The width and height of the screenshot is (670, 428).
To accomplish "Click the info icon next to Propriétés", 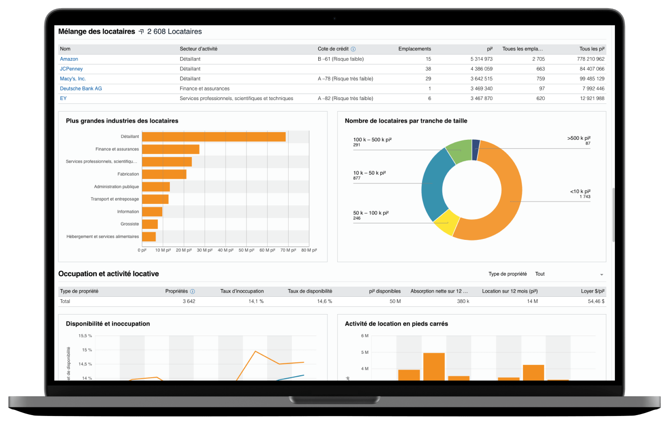I will coord(192,291).
